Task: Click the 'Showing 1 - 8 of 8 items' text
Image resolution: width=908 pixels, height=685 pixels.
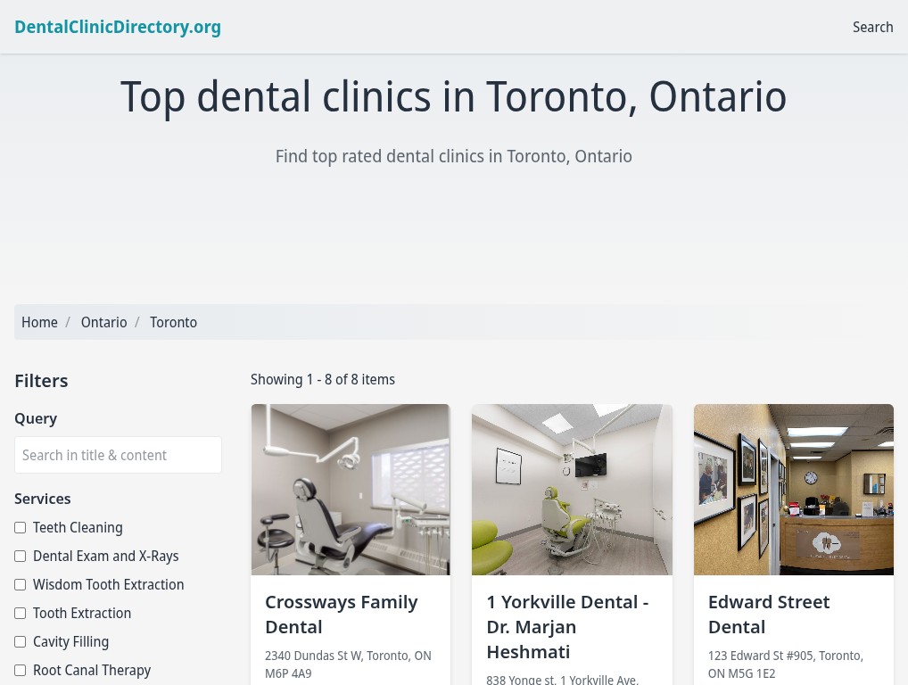Action: [x=323, y=379]
